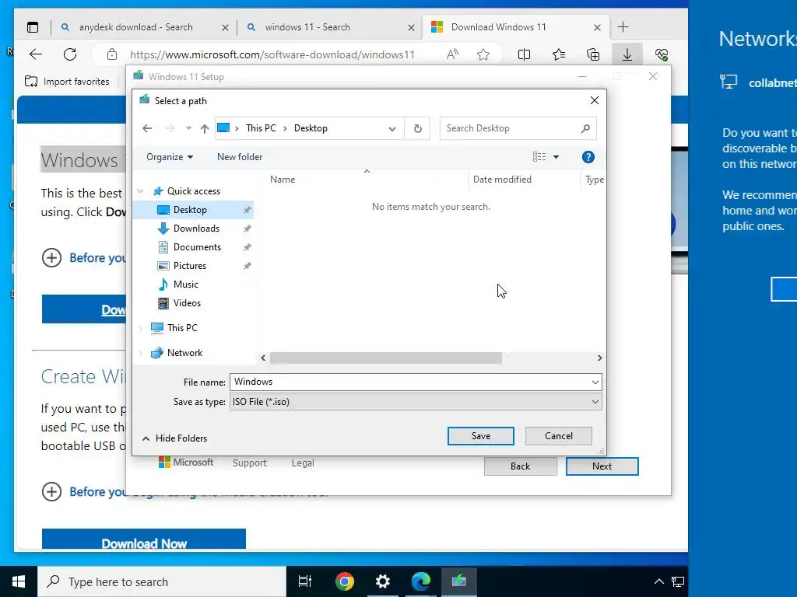Select Music folder in navigation pane
This screenshot has height=597, width=797.
[185, 285]
